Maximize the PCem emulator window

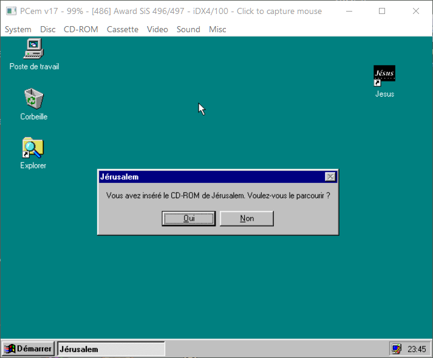[382, 12]
